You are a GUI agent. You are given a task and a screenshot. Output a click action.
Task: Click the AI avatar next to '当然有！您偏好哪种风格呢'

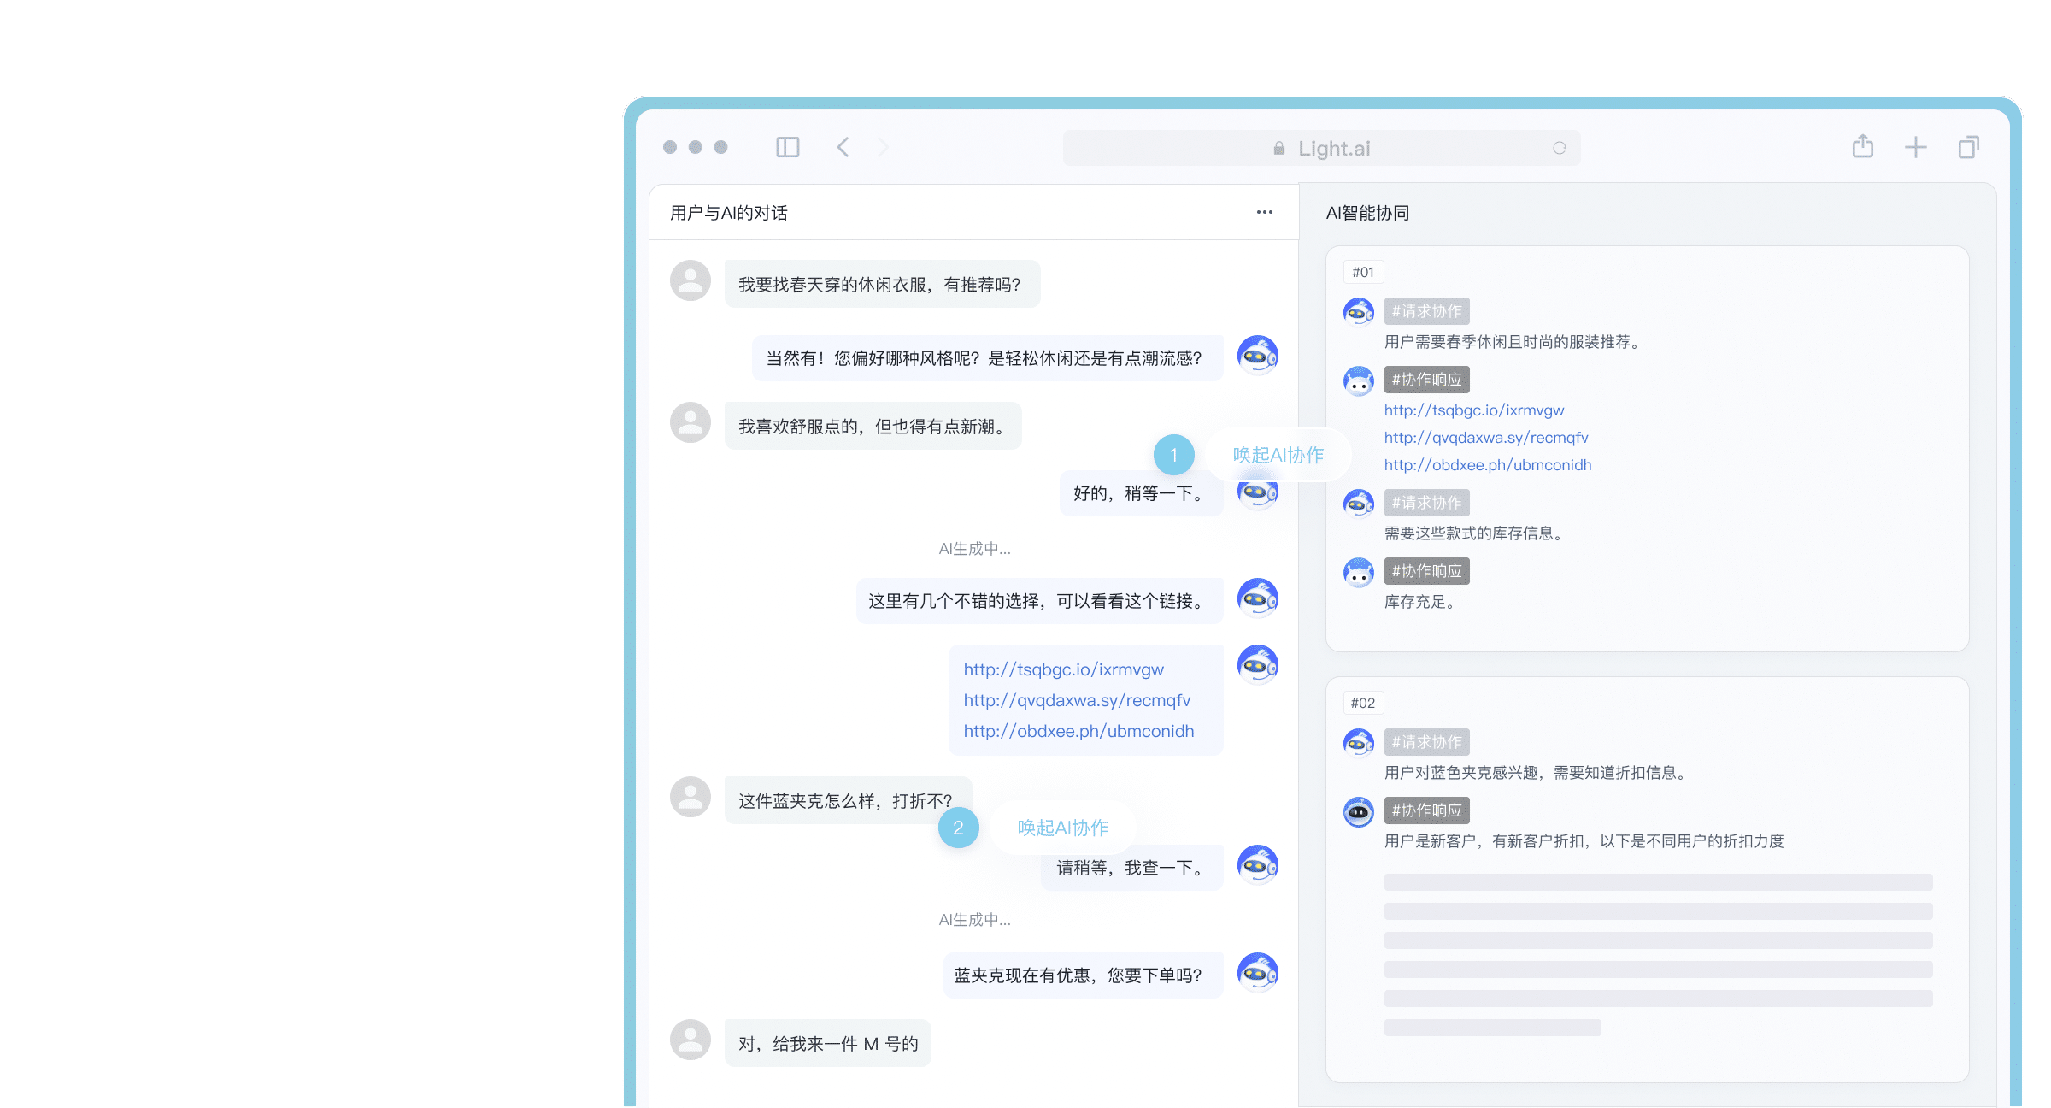[1258, 356]
